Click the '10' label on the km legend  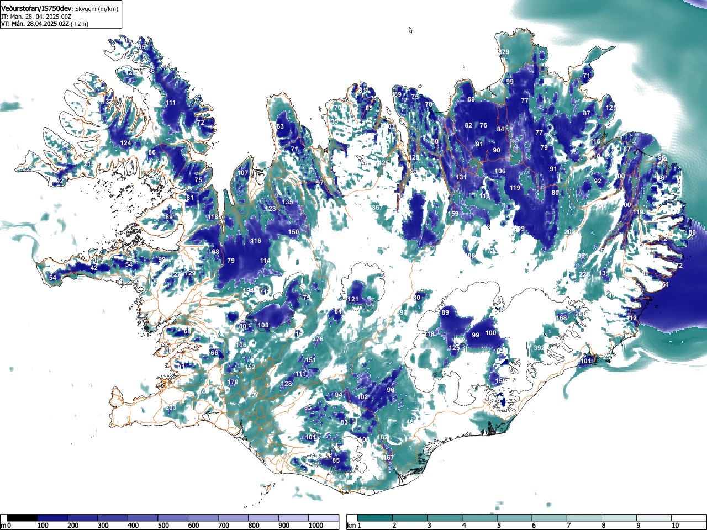(x=675, y=526)
